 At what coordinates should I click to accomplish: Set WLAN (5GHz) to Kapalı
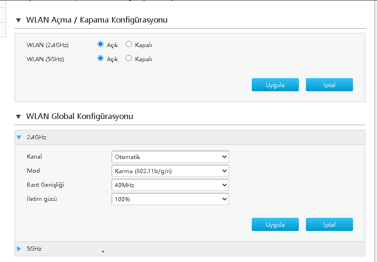tap(128, 59)
